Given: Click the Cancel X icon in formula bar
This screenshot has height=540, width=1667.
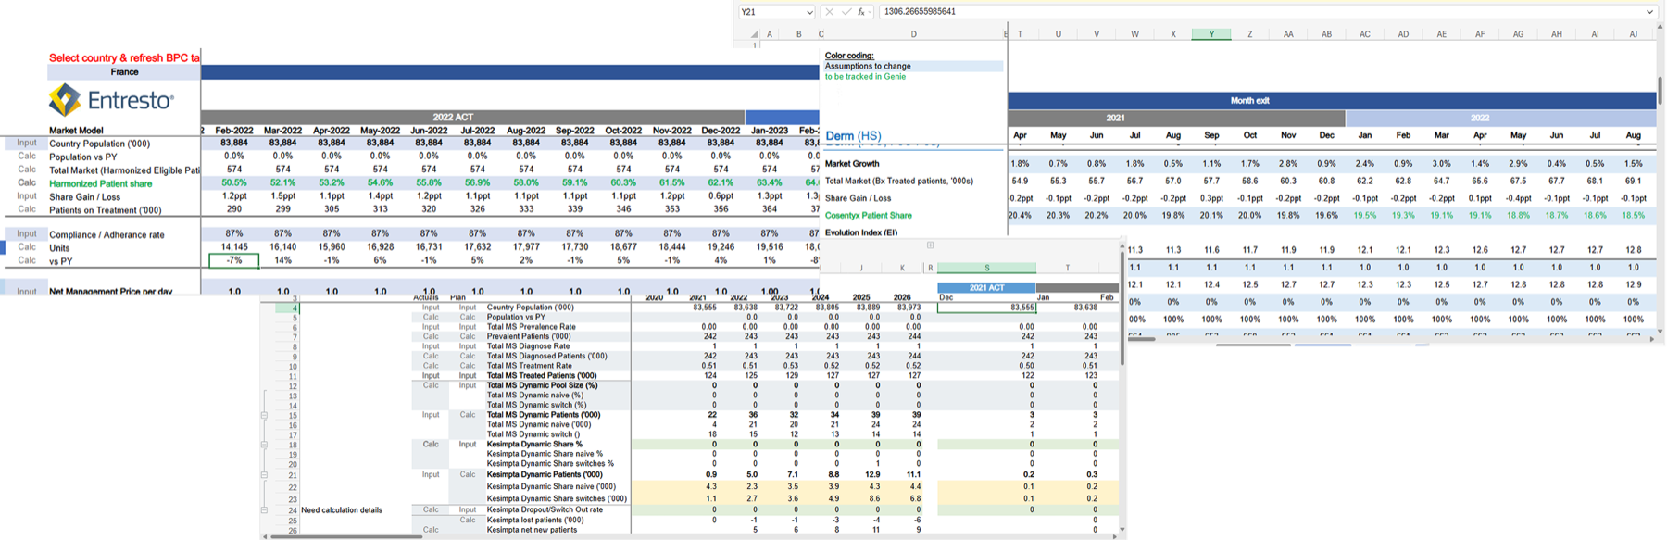Looking at the screenshot, I should (829, 12).
